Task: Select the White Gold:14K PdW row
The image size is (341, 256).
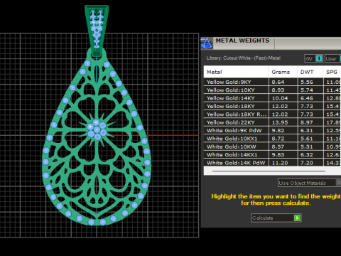Action: pos(272,163)
